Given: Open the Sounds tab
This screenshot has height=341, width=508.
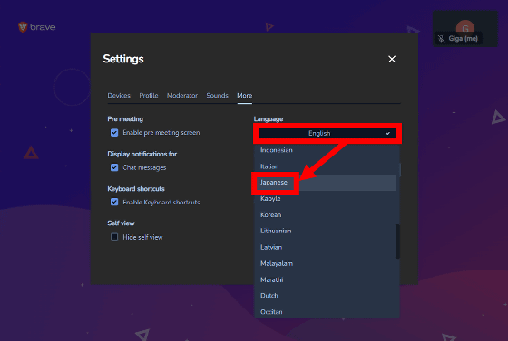Looking at the screenshot, I should click(x=218, y=96).
